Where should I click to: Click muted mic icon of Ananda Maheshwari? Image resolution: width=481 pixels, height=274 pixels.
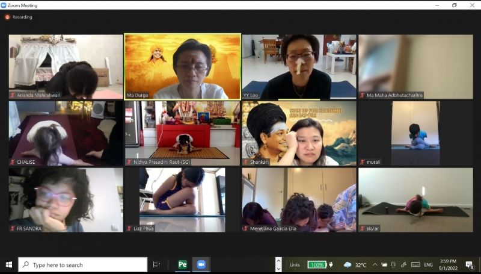13,95
